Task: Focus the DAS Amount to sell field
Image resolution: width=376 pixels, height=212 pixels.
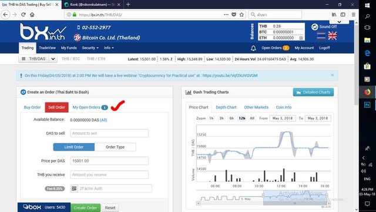Action: [109, 134]
